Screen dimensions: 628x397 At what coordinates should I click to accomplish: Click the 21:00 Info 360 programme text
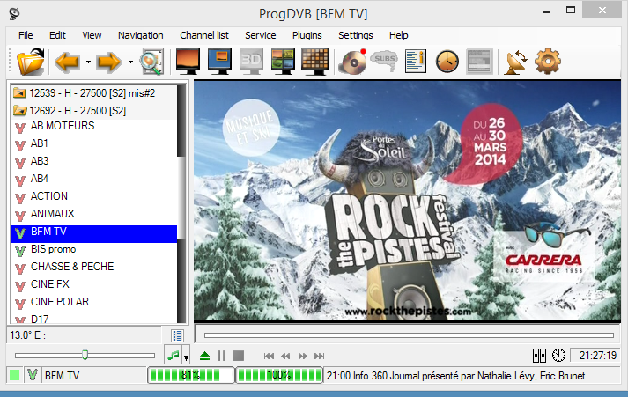pyautogui.click(x=457, y=376)
